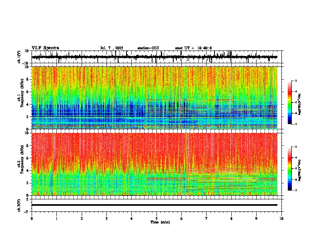Click the "5" tick on ch.3(V) axis
The image size is (317, 245).
click(x=28, y=199)
